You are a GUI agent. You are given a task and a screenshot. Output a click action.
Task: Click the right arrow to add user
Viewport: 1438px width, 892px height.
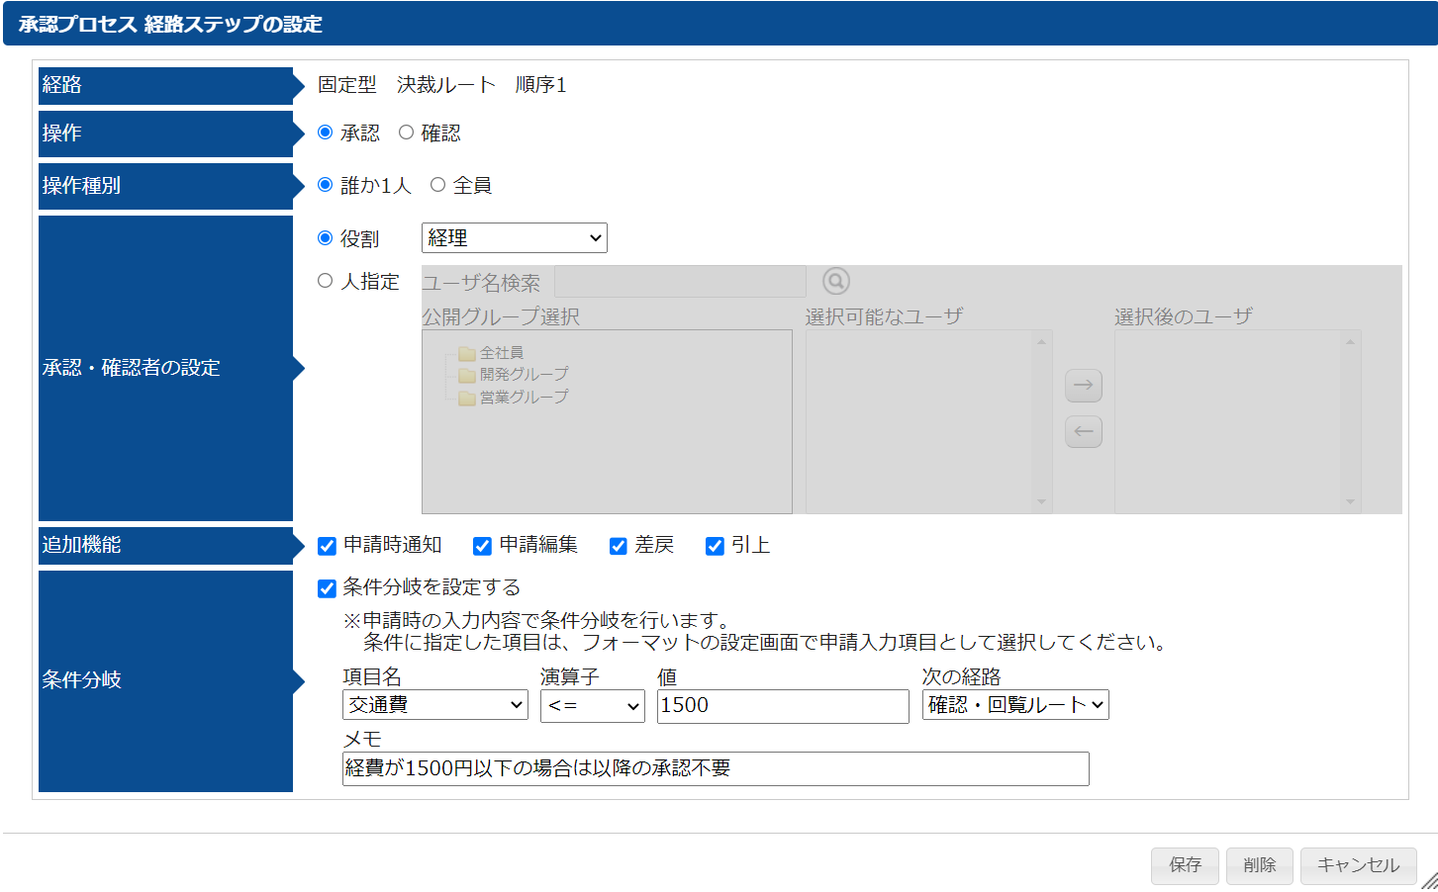tap(1084, 385)
